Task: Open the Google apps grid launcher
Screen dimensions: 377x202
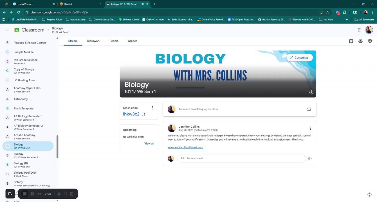Action: pos(360,30)
